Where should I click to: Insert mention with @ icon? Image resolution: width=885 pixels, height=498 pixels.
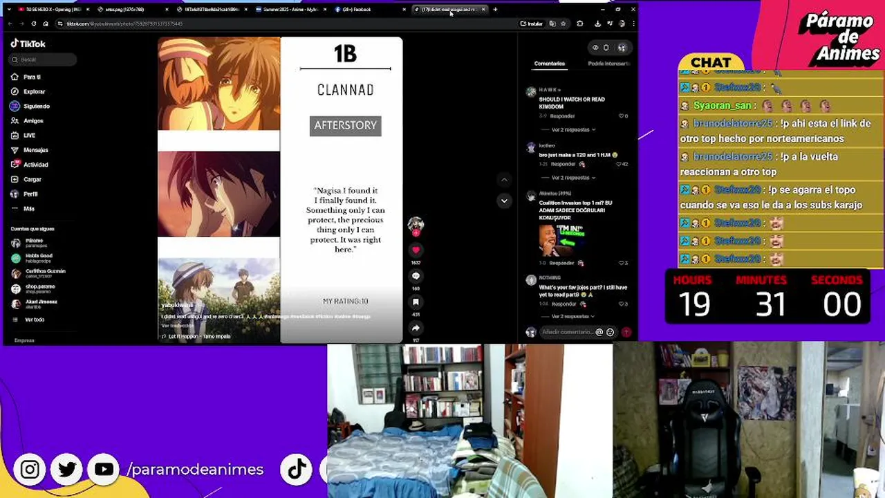(599, 332)
